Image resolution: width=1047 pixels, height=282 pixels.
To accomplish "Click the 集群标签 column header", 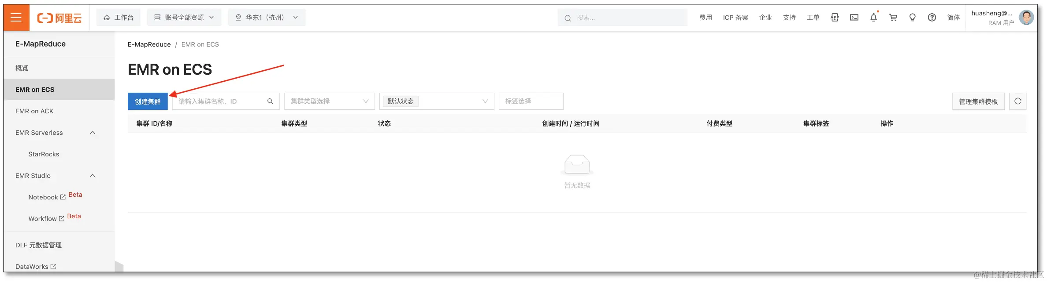I will pyautogui.click(x=816, y=124).
